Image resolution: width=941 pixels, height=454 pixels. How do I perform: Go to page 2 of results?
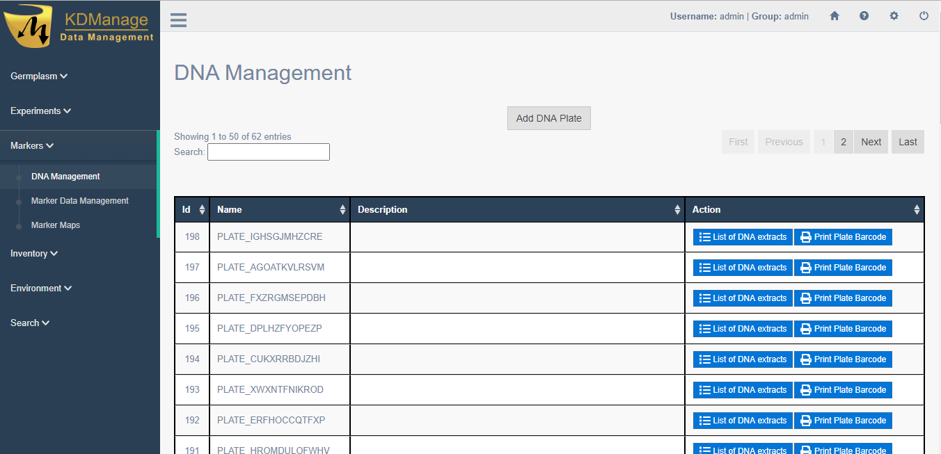click(843, 142)
